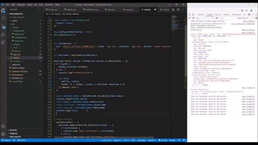The height and width of the screenshot is (145, 258).
Task: Open the editor more actions ellipsis
Action: 183,10
